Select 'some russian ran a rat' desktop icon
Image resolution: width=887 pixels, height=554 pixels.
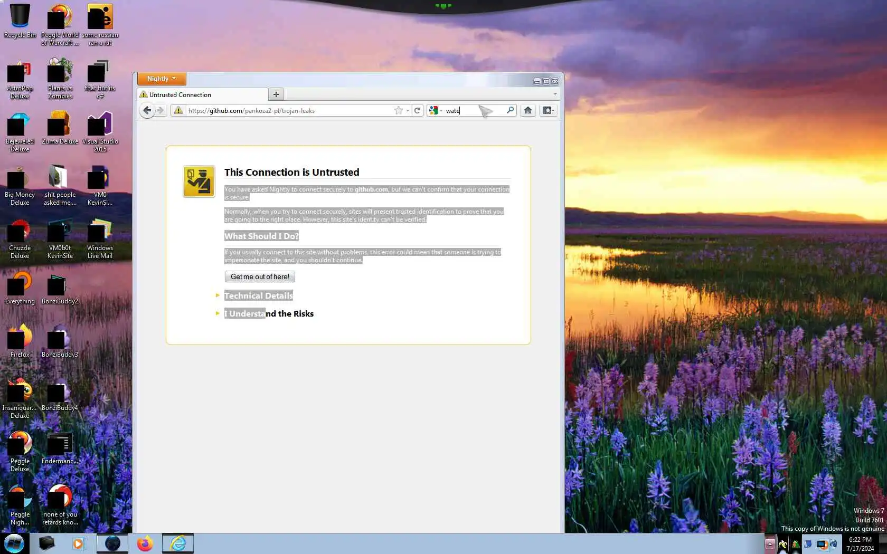coord(100,25)
